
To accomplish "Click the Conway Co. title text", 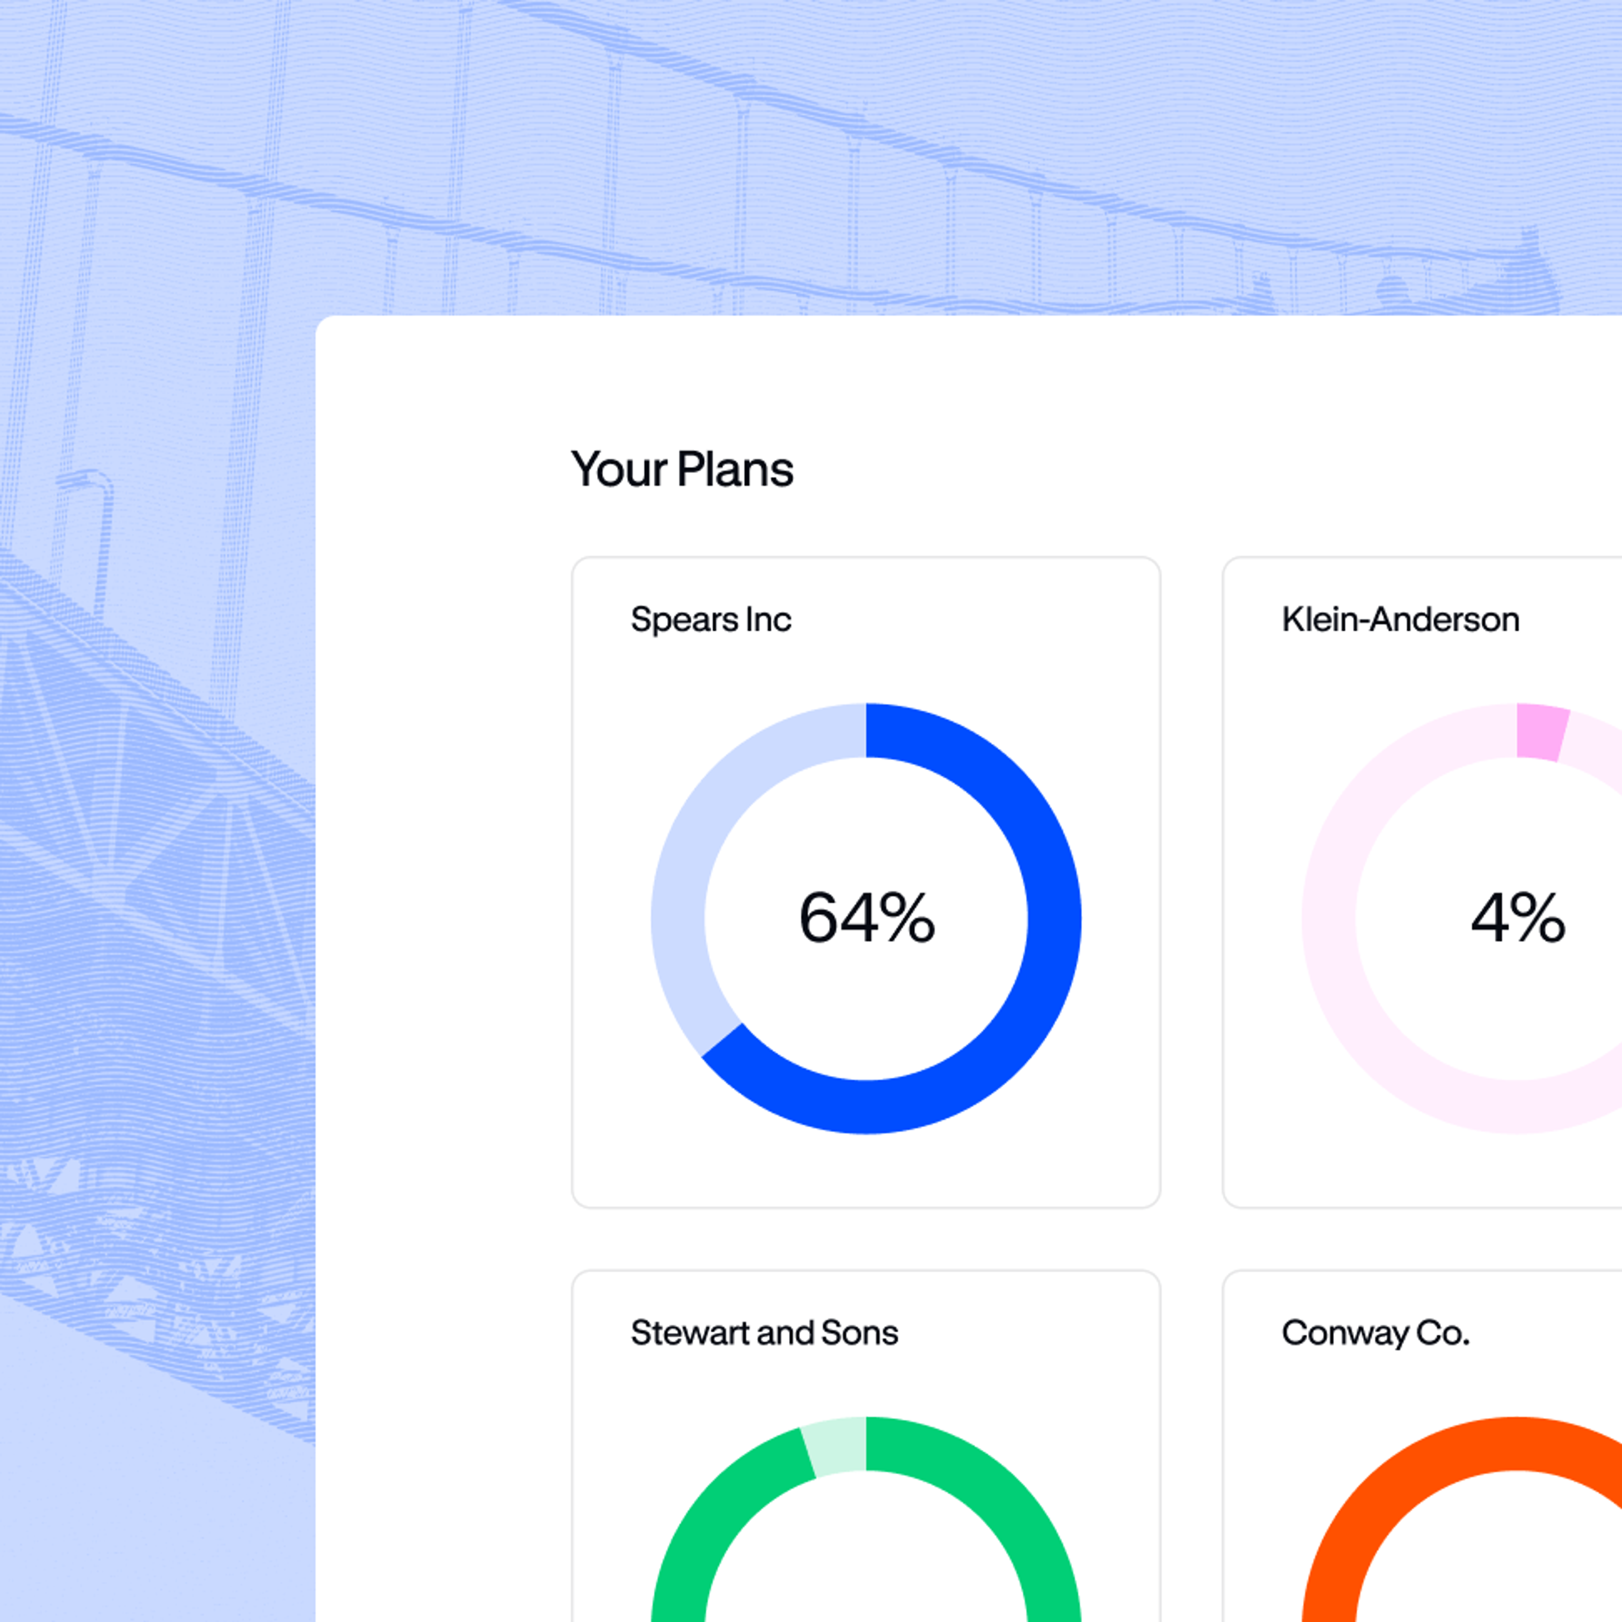I will 1375,1333.
